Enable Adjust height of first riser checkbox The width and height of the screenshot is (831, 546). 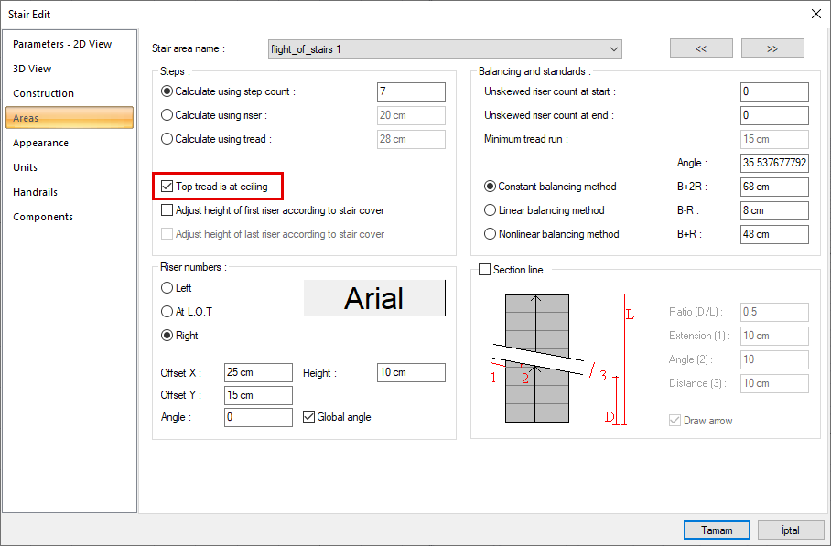(167, 210)
